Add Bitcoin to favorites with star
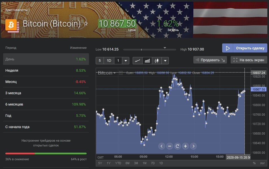The height and width of the screenshot is (169, 269). click(86, 24)
